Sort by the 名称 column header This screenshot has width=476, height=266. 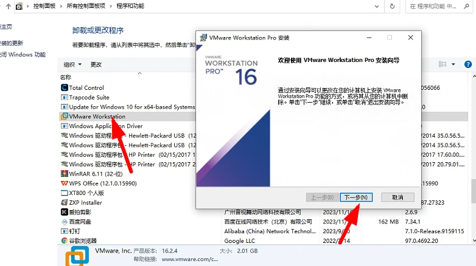(x=65, y=77)
